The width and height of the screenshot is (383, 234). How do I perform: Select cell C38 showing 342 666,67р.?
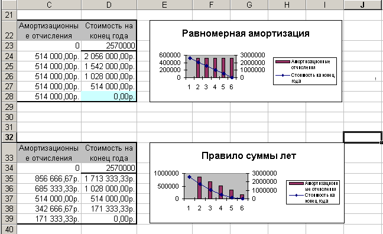pyautogui.click(x=49, y=209)
